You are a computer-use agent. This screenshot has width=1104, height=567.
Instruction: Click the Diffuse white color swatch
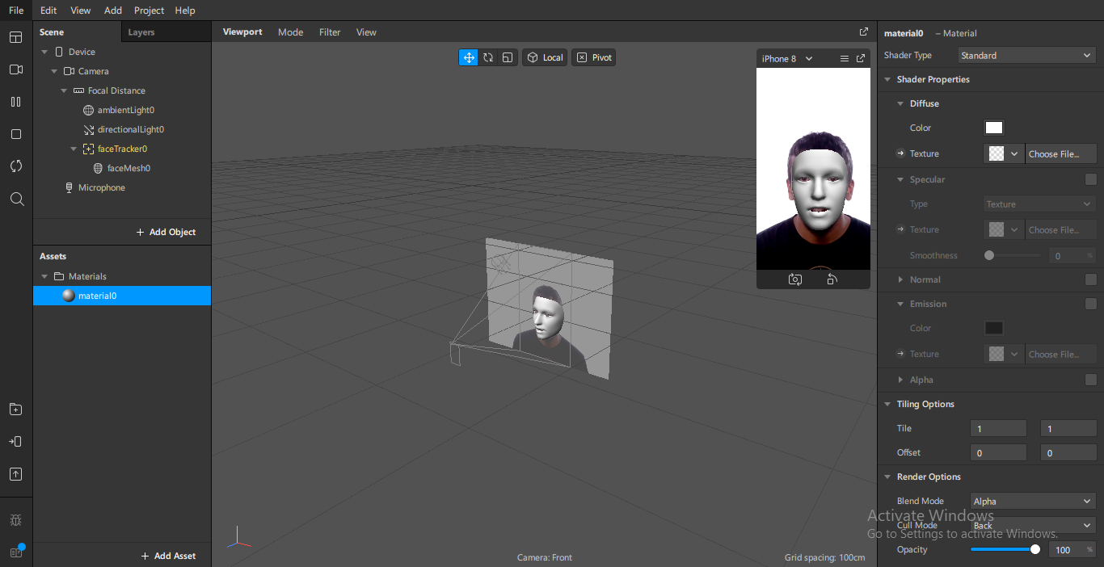click(993, 128)
